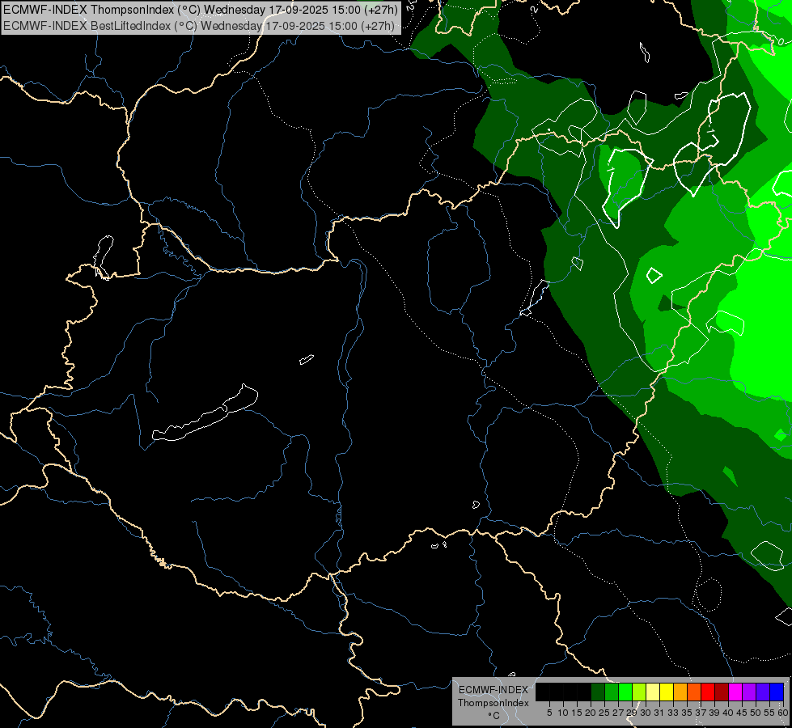Click the legend tick value 60
The width and height of the screenshot is (792, 728).
[x=783, y=713]
